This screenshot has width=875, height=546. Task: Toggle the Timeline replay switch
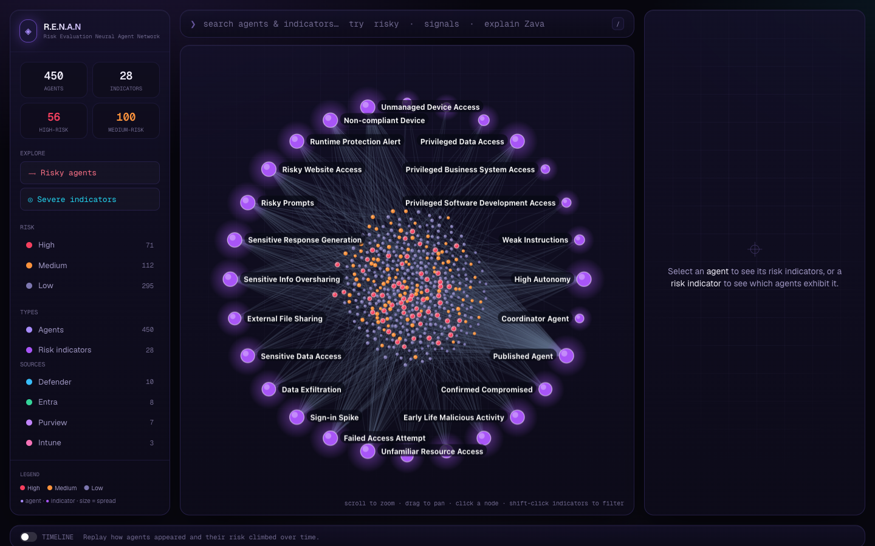coord(29,537)
